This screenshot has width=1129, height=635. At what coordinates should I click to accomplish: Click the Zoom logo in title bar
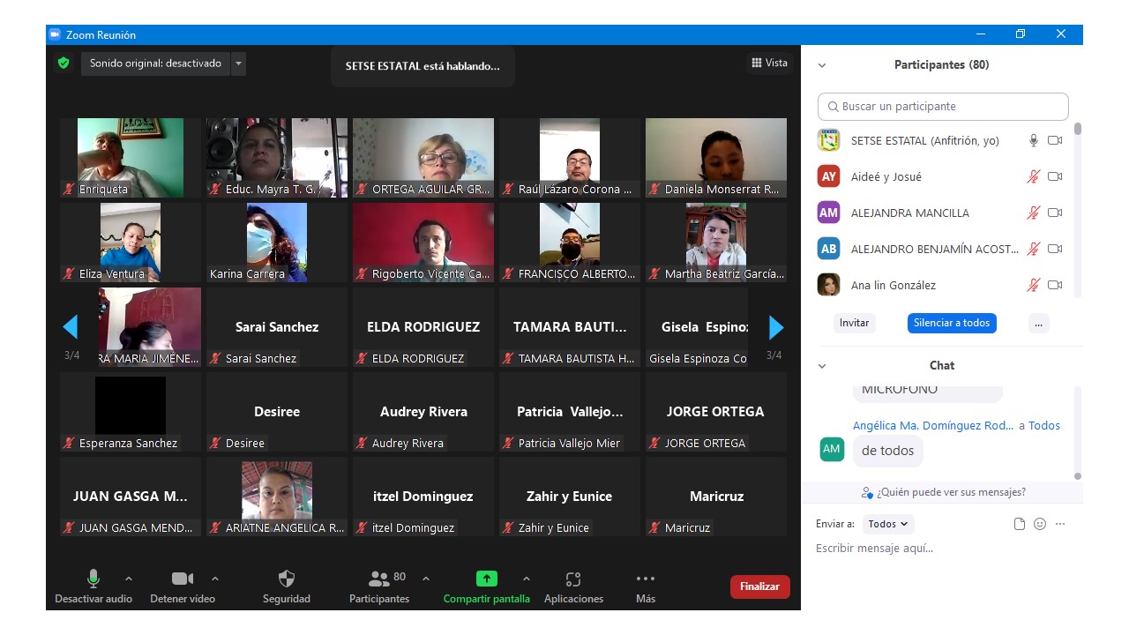(x=55, y=34)
